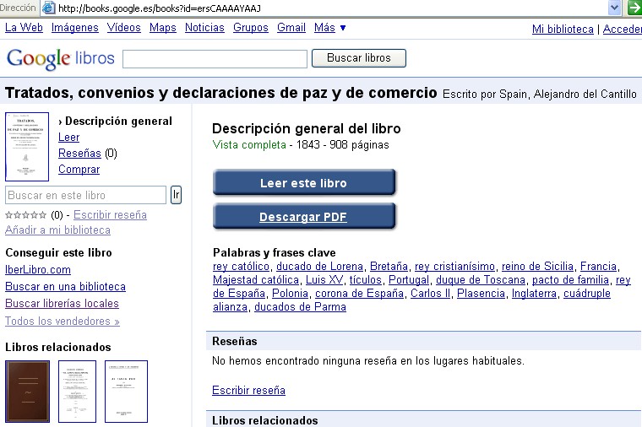
Task: Click keyword Bretaña
Action: click(389, 267)
